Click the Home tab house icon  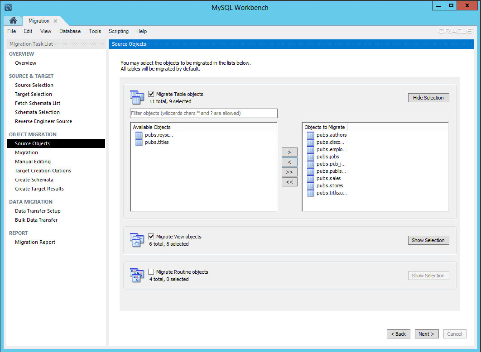tap(12, 20)
